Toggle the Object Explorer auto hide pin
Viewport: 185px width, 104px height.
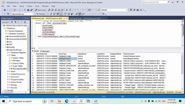tap(25, 18)
